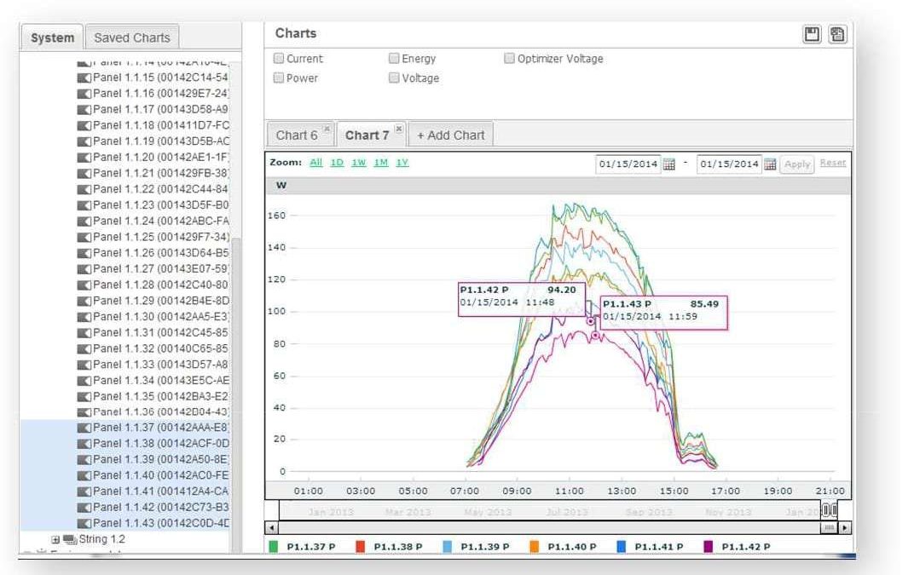Click the panel icon for Panel 1.1.20
914x575 pixels.
[x=84, y=158]
